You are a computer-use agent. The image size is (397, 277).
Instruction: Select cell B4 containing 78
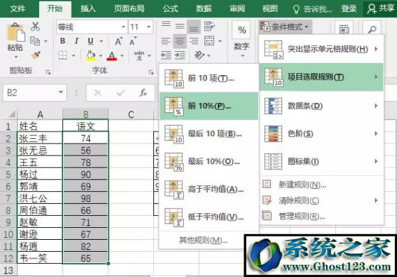click(86, 162)
